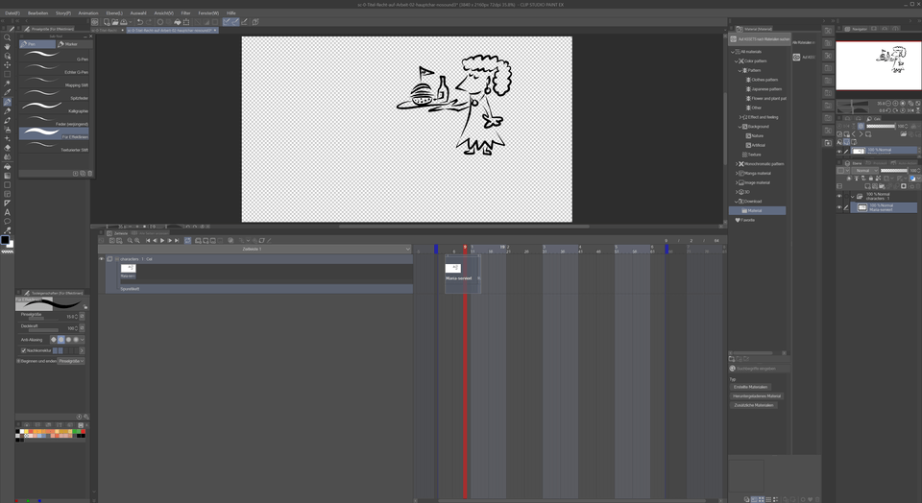Click Auf ASSETS nach Materialien suchen
Screen dimensions: 922x503
760,39
